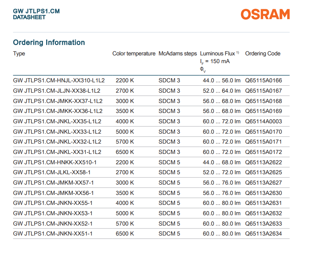309x268 pixels.
Task: Select type GW JTLPS1.CM-JMKK-XX36-L1L2
Action: pos(58,111)
